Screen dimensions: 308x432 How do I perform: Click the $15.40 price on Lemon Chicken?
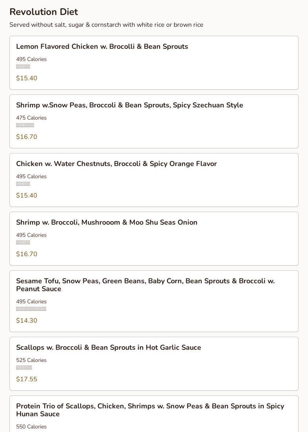[27, 78]
